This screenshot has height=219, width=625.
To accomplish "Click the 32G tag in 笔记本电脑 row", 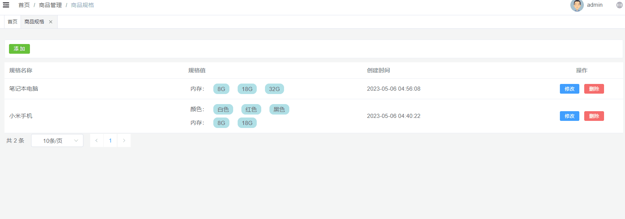I will (274, 89).
